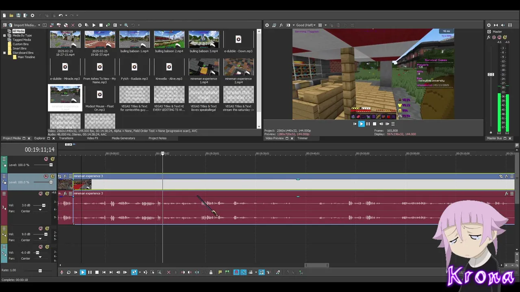The width and height of the screenshot is (520, 292).
Task: Click the Delete X in timeline toolbar
Action: 169,273
